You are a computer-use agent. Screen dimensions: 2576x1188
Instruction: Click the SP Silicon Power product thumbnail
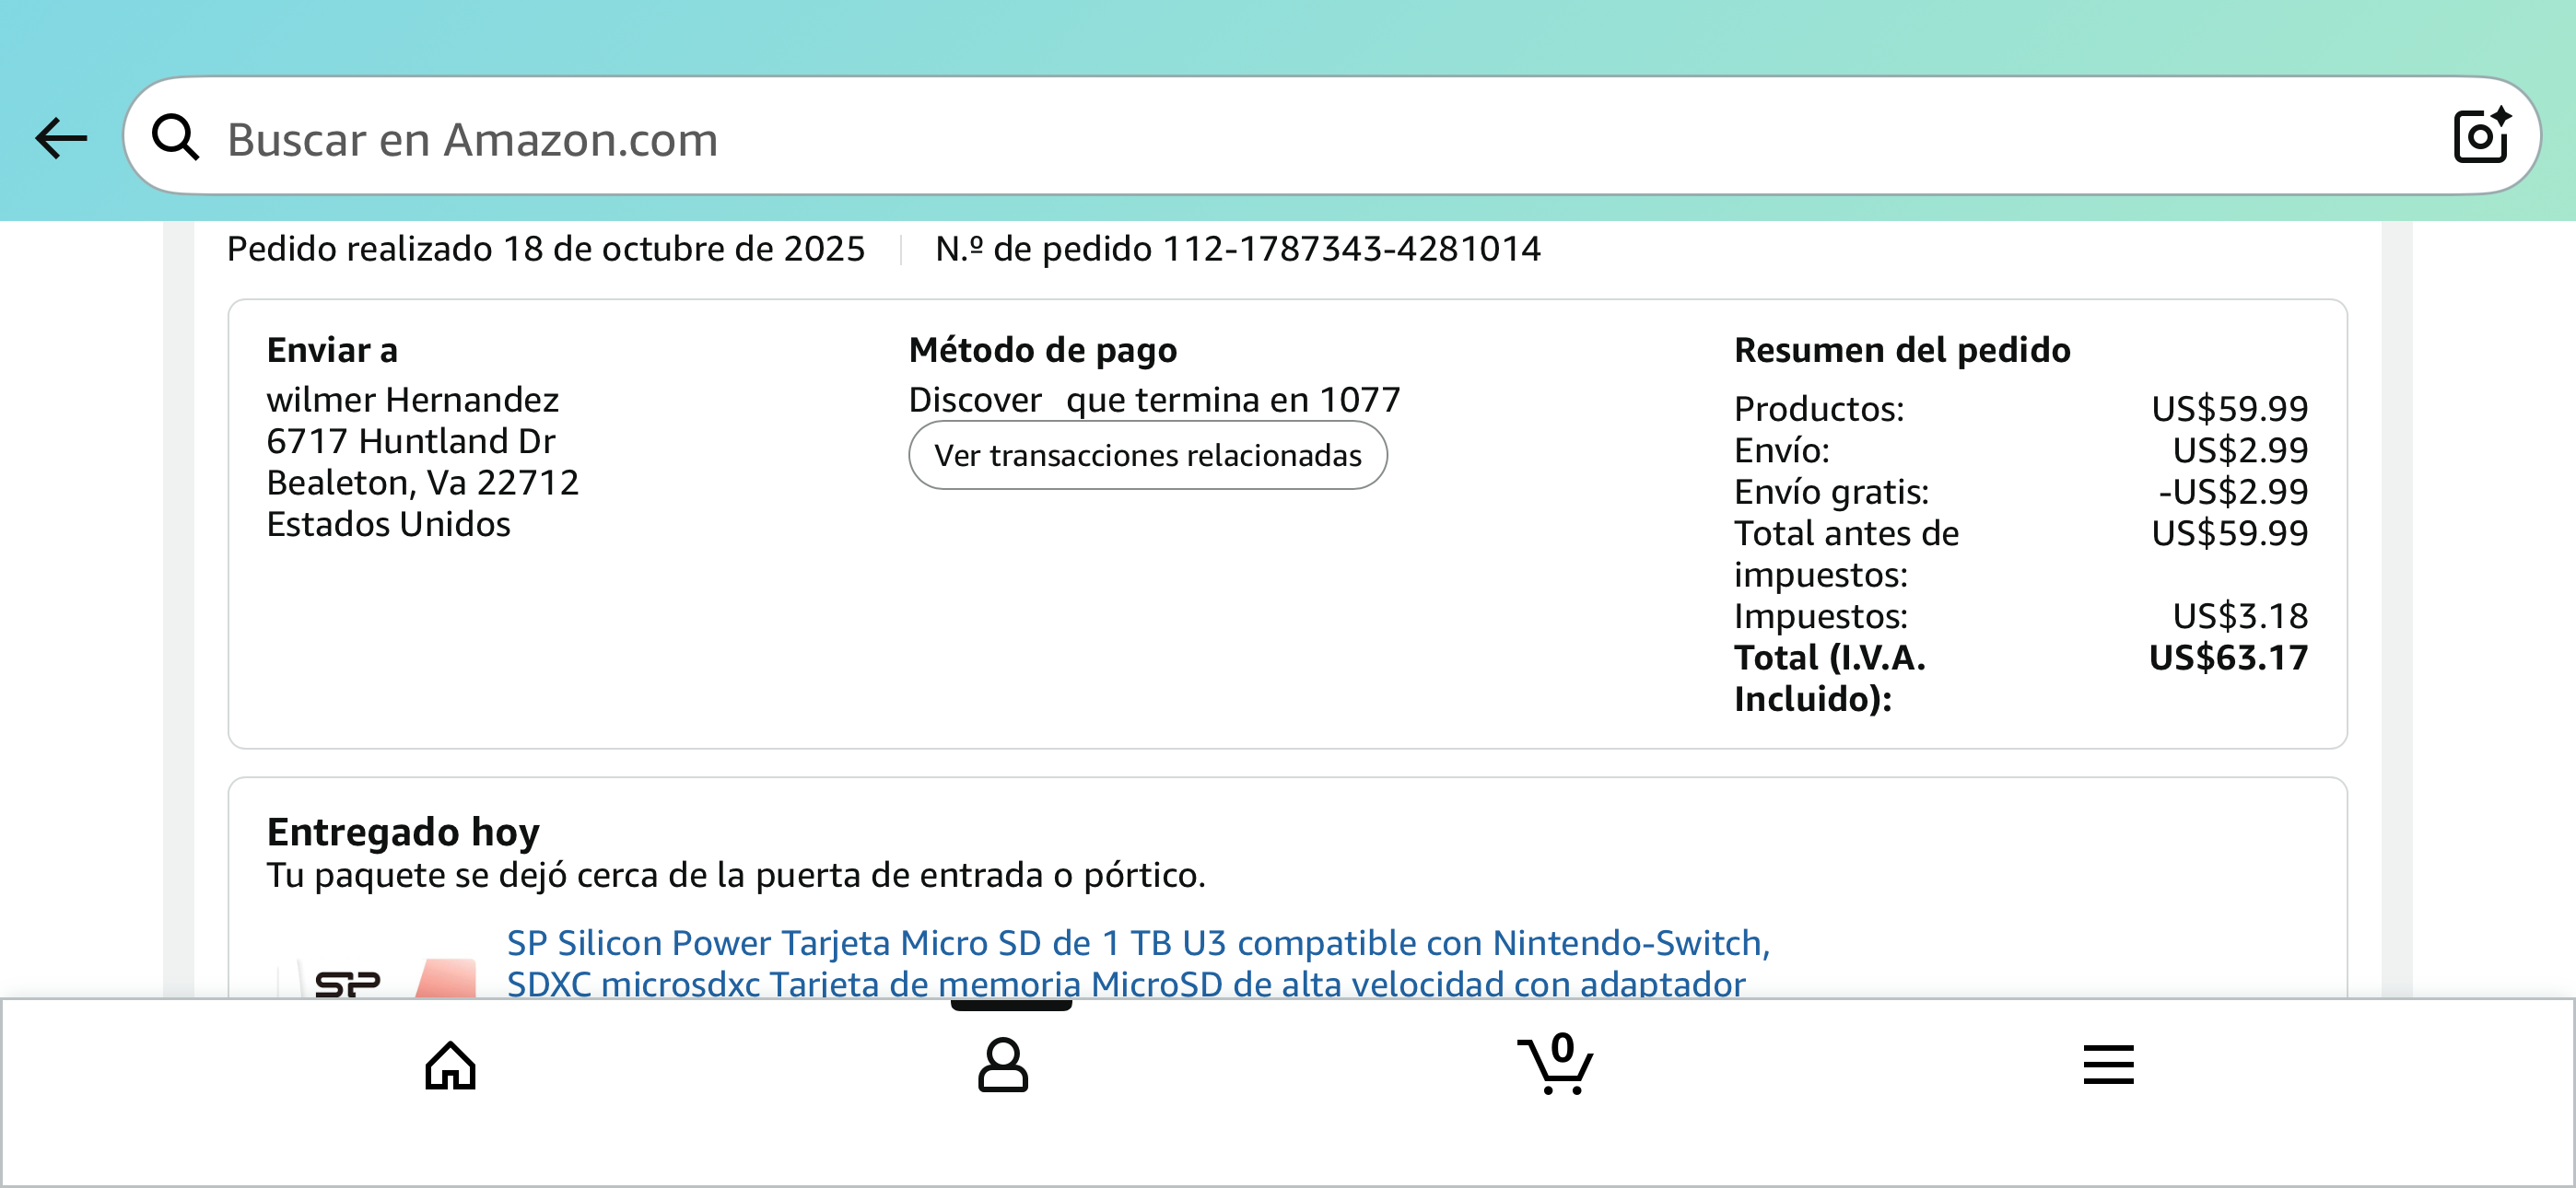[378, 975]
